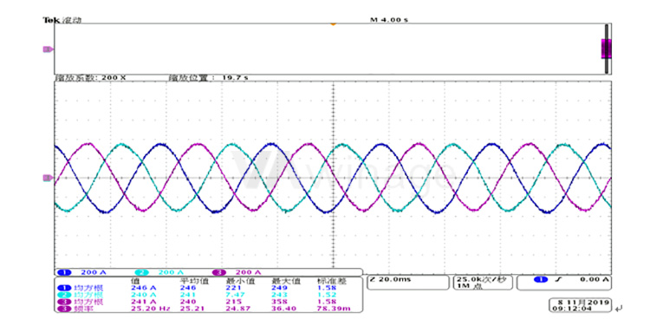The width and height of the screenshot is (650, 326).
Task: Click the channel 3 200 A vertical scale text
Action: point(249,272)
